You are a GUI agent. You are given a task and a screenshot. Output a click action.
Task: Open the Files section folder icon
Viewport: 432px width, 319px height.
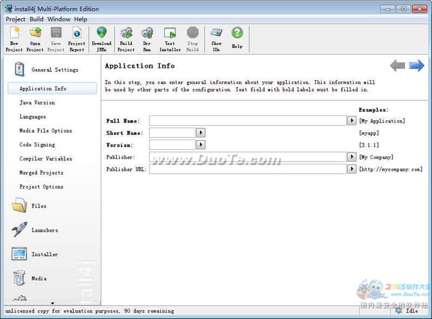(19, 205)
